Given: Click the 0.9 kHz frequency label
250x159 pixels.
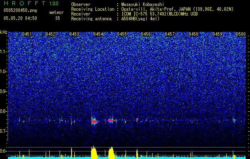Looking at the screenshot, I should [3, 91].
